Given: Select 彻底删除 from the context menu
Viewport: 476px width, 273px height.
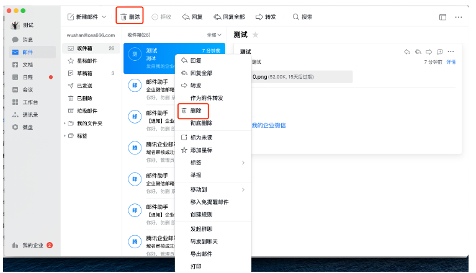Looking at the screenshot, I should point(203,123).
